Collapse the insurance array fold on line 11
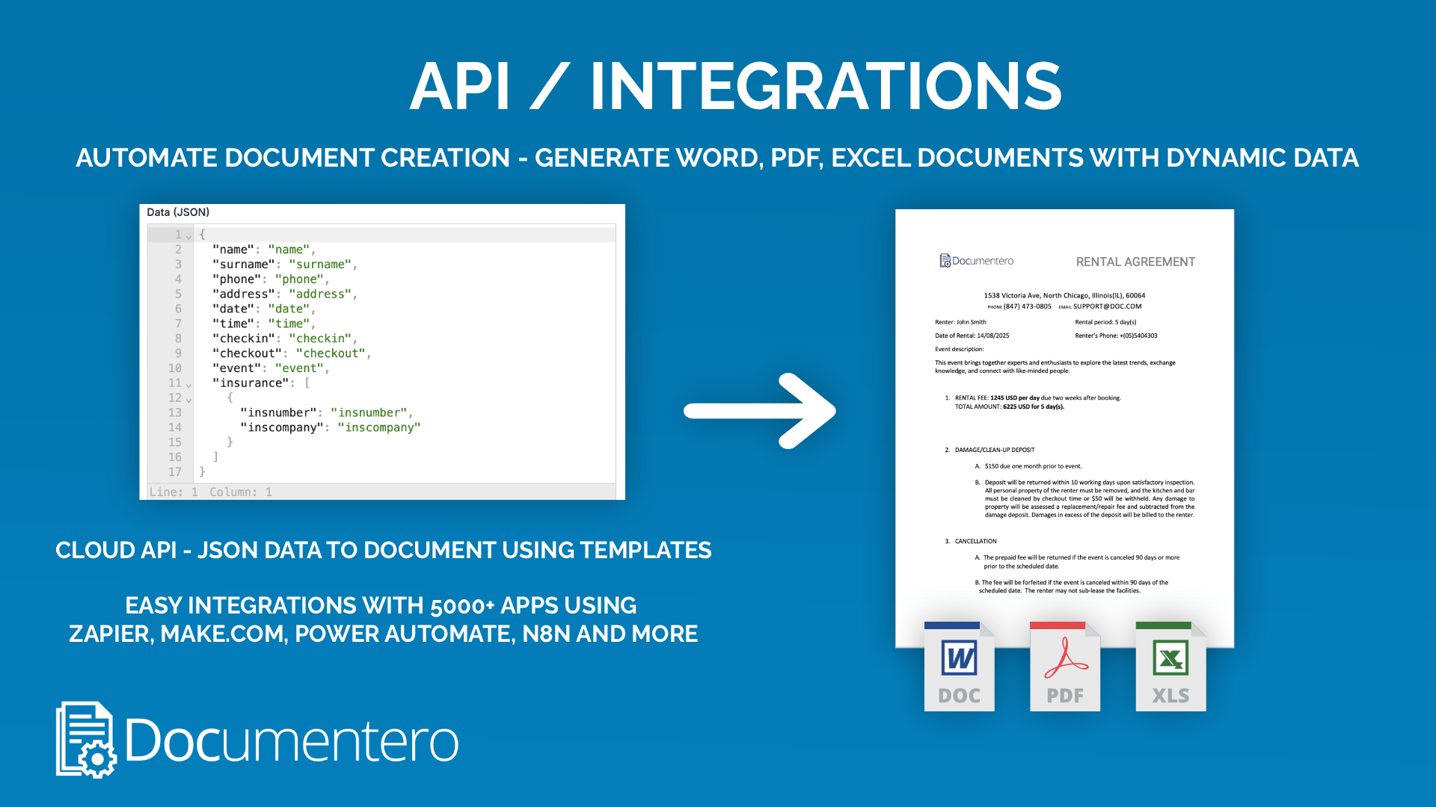Viewport: 1436px width, 807px height. (x=189, y=386)
